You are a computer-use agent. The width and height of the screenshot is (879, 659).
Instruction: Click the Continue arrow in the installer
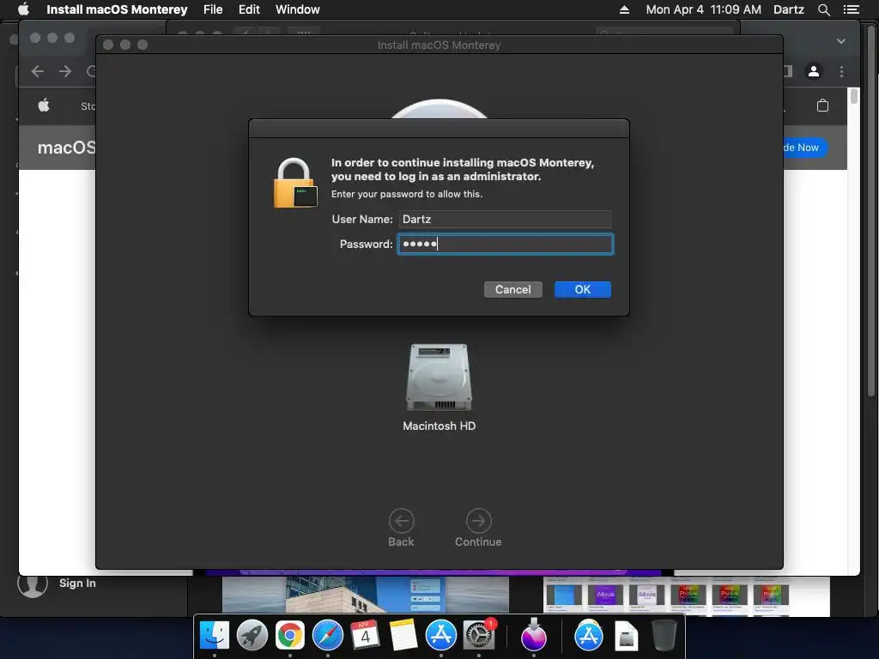click(x=478, y=521)
